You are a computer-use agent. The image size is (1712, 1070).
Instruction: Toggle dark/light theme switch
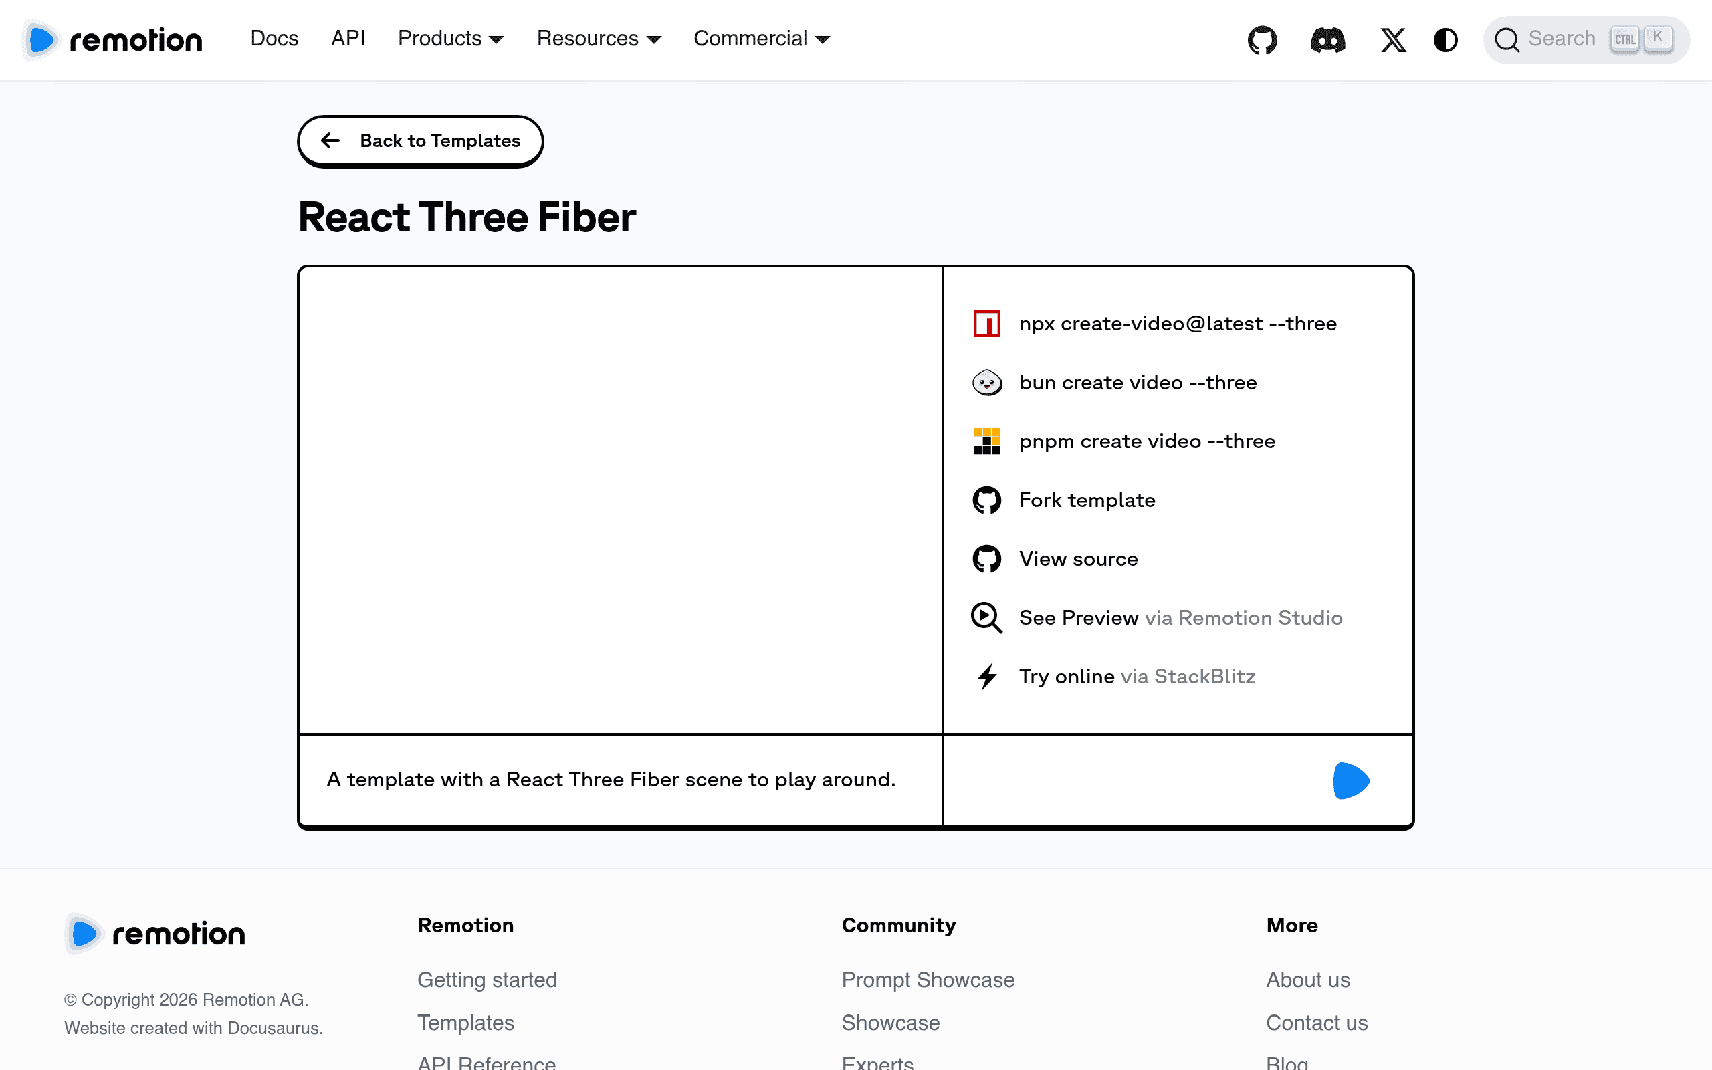click(x=1445, y=39)
